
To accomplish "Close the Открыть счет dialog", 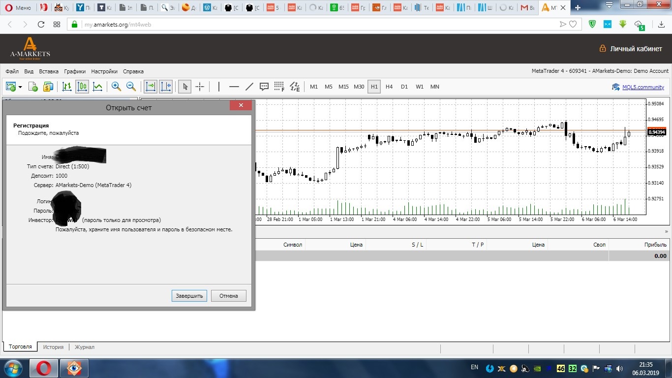I will [x=241, y=105].
